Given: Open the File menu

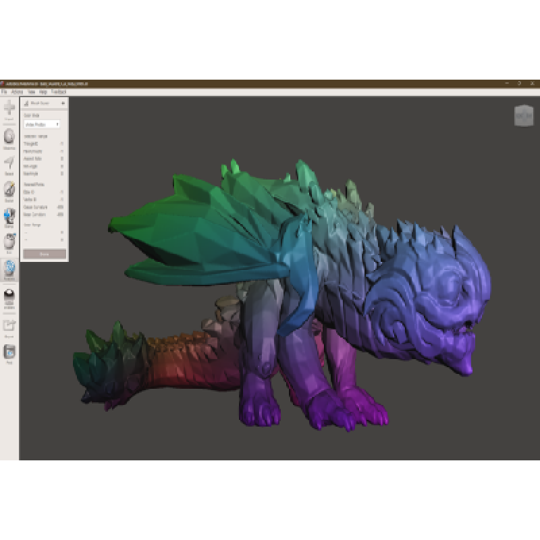Looking at the screenshot, I should 4,91.
